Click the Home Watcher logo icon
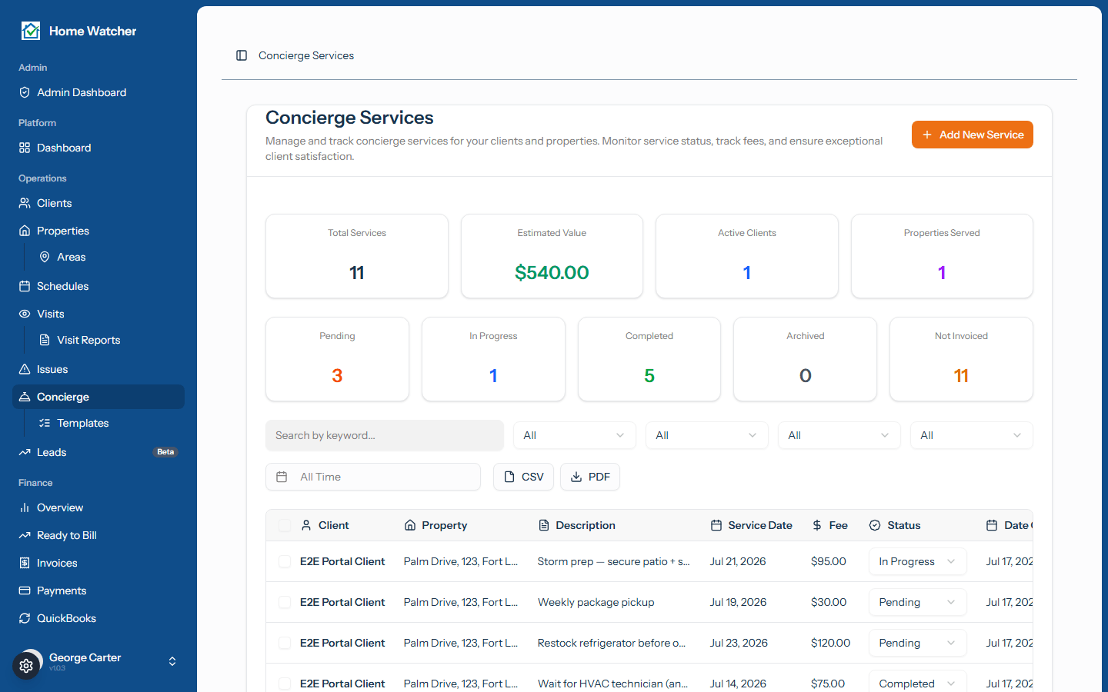 (x=31, y=31)
